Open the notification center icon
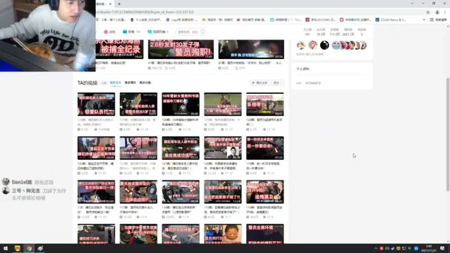 (442, 249)
